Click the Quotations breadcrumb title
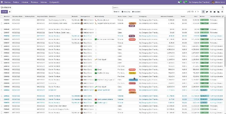The height and width of the screenshot is (114, 226). coord(6,7)
